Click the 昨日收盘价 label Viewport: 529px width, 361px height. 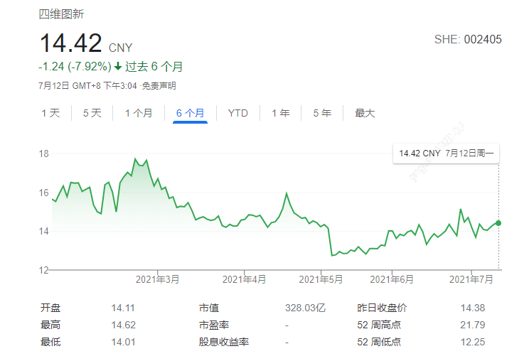pyautogui.click(x=382, y=308)
